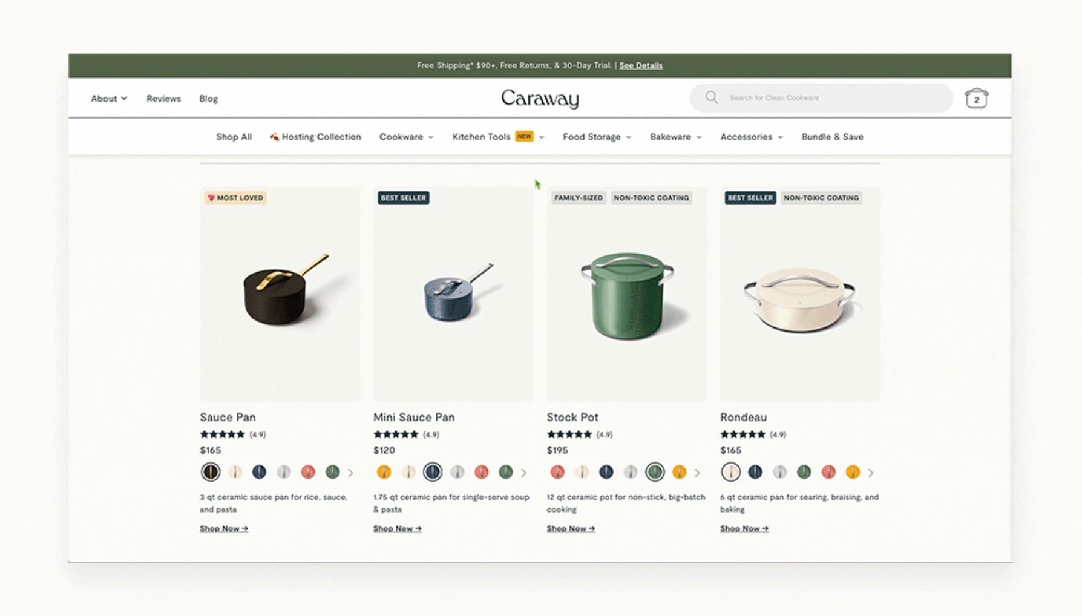The height and width of the screenshot is (616, 1082).
Task: Open the blue Mini Sauce Pan image
Action: click(453, 293)
